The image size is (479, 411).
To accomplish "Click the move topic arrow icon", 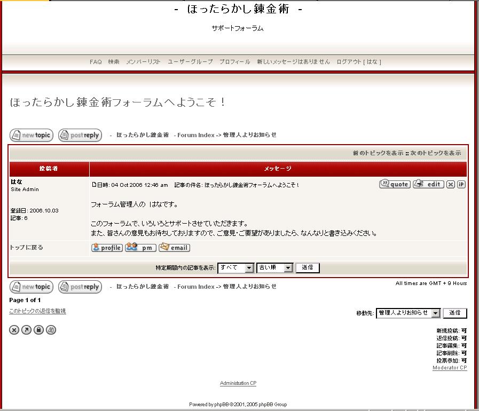I will pyautogui.click(x=26, y=330).
